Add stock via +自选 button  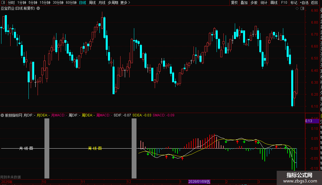[x=304, y=3]
